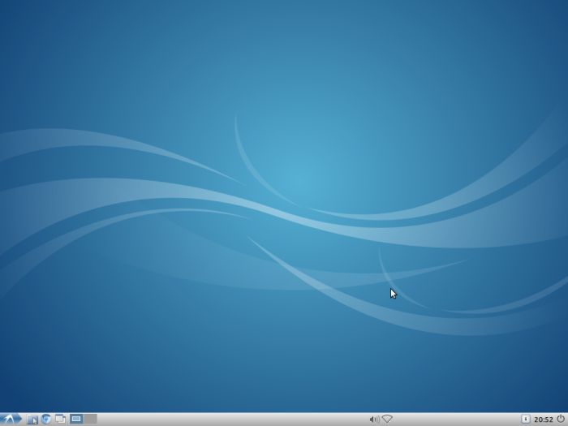This screenshot has width=568, height=426.
Task: Minimize all windows with the iconify button
Action: 60,419
